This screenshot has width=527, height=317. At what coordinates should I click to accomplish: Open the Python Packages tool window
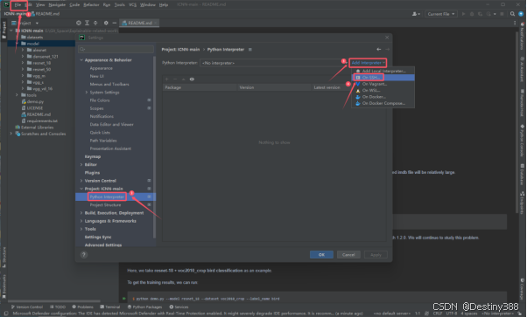coord(144,307)
